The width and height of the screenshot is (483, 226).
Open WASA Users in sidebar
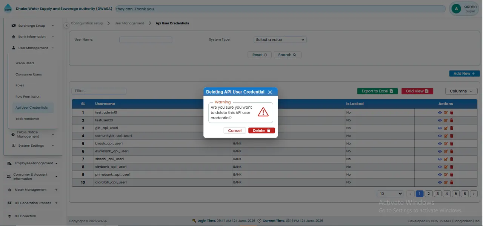click(25, 63)
